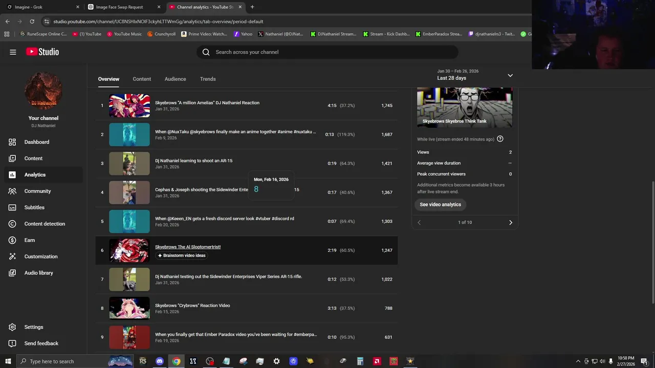The width and height of the screenshot is (655, 368).
Task: Open the RuneScape icon in the taskbar
Action: coord(143,361)
